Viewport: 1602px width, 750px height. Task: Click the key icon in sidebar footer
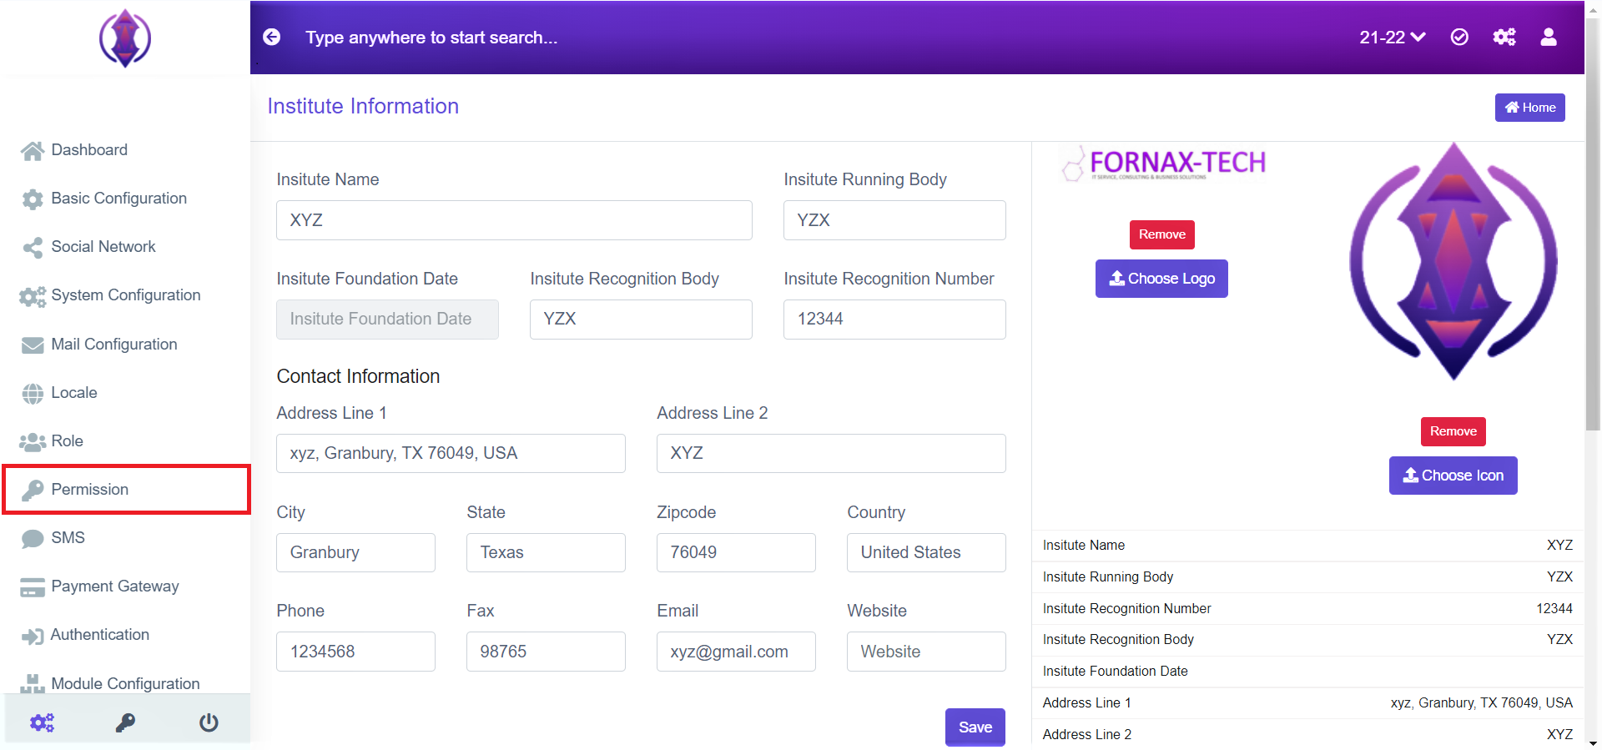coord(125,722)
